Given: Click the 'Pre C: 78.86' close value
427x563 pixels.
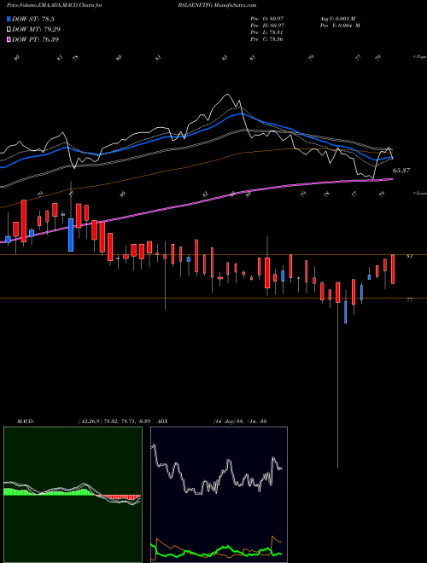Looking at the screenshot, I should click(x=267, y=39).
